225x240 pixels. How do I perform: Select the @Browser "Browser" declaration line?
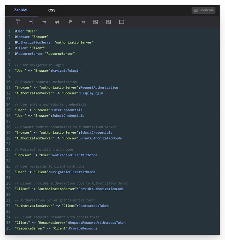point(32,37)
